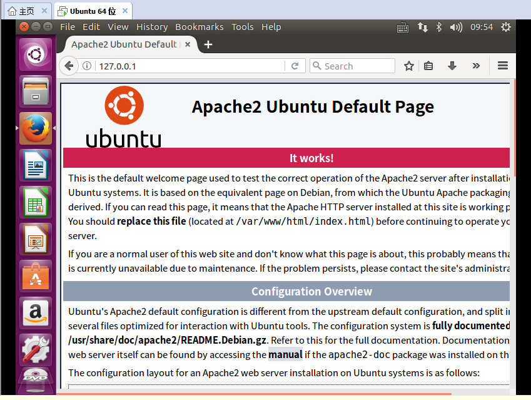Launch LibreOffice Calc from the dock

point(36,202)
